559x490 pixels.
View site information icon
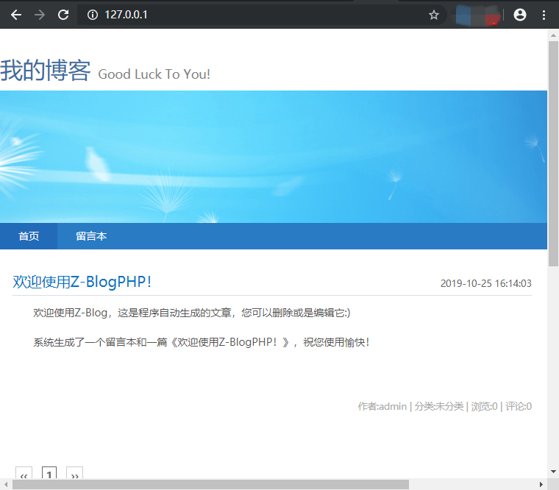pos(93,15)
